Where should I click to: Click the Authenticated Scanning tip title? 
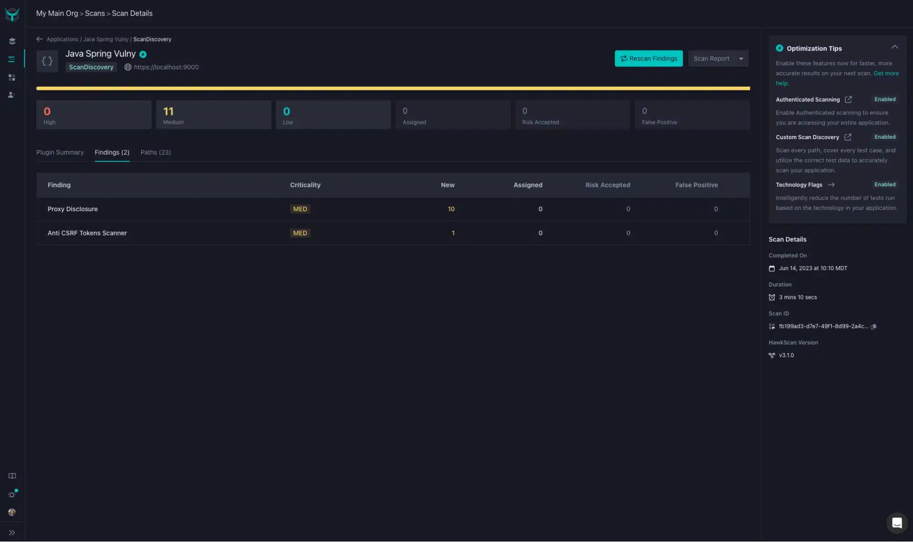pos(807,99)
